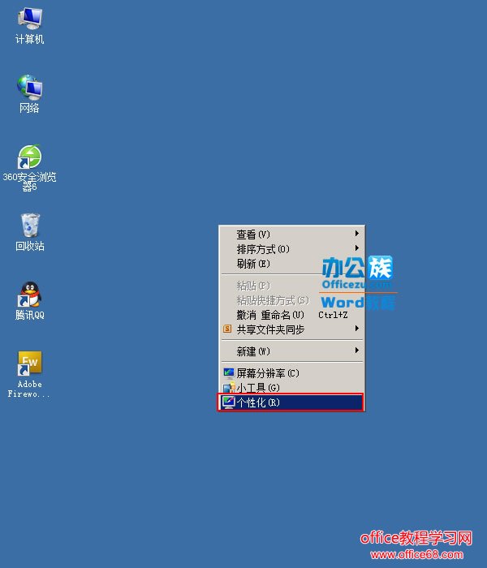
Task: Expand the 新建 submenu arrow
Action: point(356,351)
